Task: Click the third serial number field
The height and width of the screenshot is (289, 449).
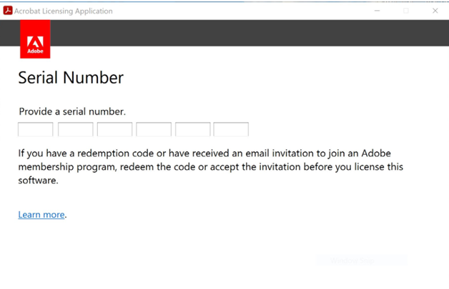Action: pyautogui.click(x=114, y=129)
